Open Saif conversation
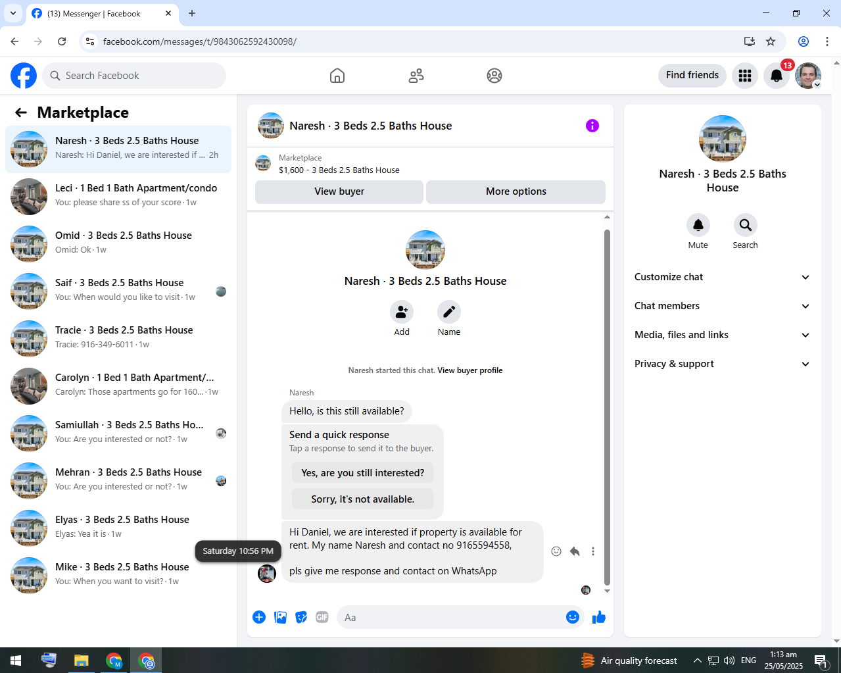This screenshot has width=841, height=673. [x=118, y=291]
